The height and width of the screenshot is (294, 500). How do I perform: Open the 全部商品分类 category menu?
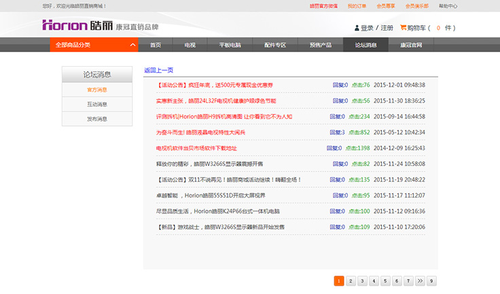click(x=94, y=45)
